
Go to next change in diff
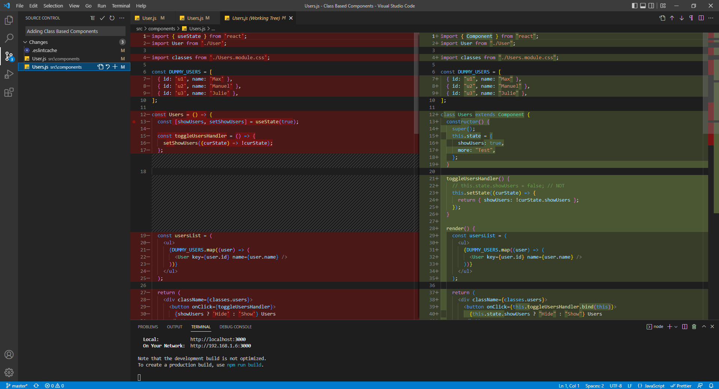pos(682,18)
